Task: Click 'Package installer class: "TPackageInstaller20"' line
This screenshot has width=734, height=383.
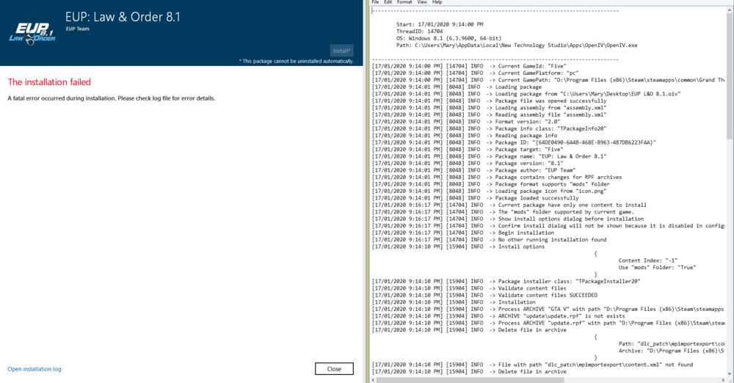Action: point(506,282)
